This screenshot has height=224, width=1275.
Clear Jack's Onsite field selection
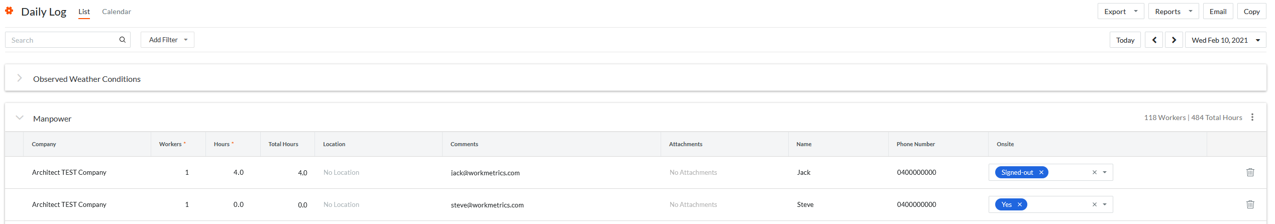pos(1094,172)
